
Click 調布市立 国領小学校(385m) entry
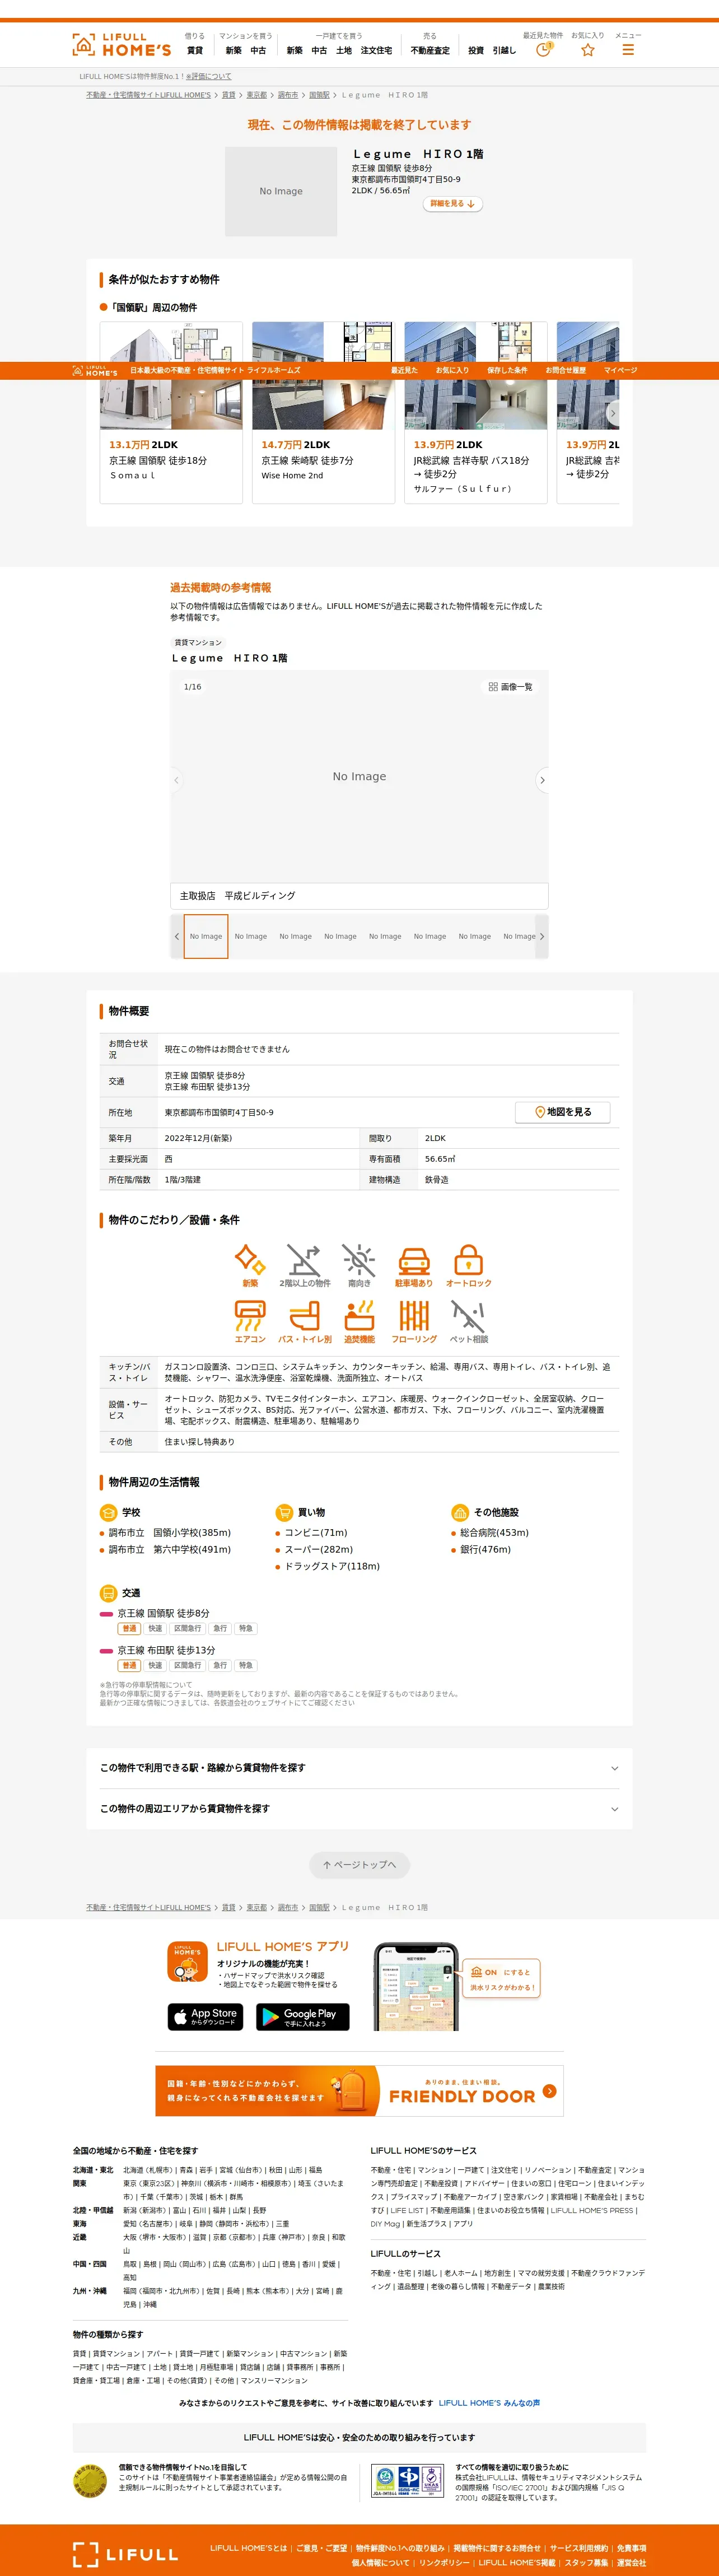pos(170,1533)
